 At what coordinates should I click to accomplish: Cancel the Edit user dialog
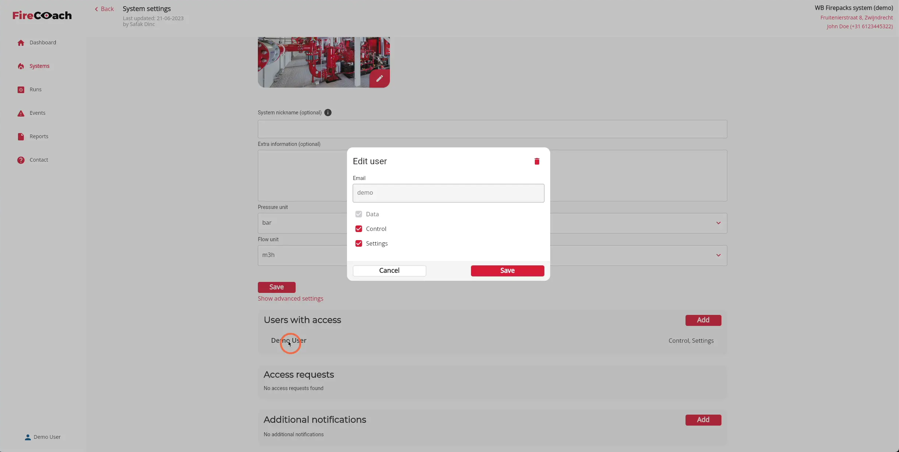point(389,271)
